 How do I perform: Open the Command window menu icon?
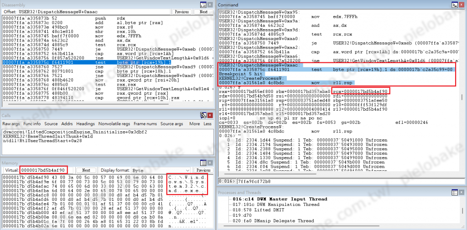(455, 5)
